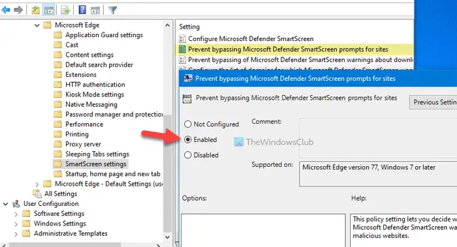The width and height of the screenshot is (457, 247).
Task: Select the Not Configured radio button
Action: [x=188, y=124]
